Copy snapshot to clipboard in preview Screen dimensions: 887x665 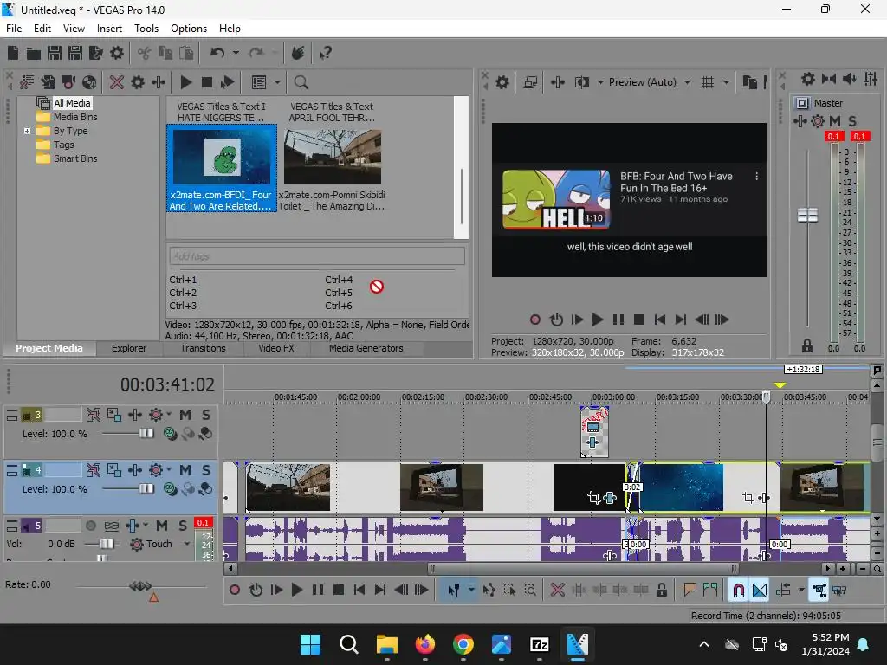750,82
